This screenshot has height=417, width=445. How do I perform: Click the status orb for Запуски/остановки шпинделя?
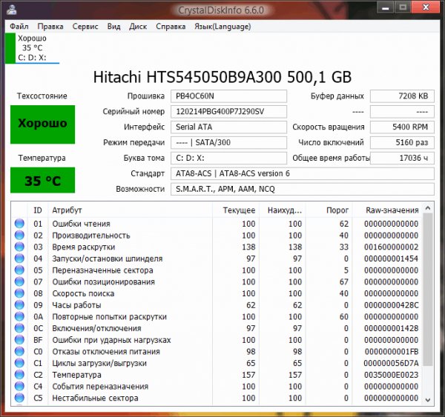pyautogui.click(x=19, y=258)
